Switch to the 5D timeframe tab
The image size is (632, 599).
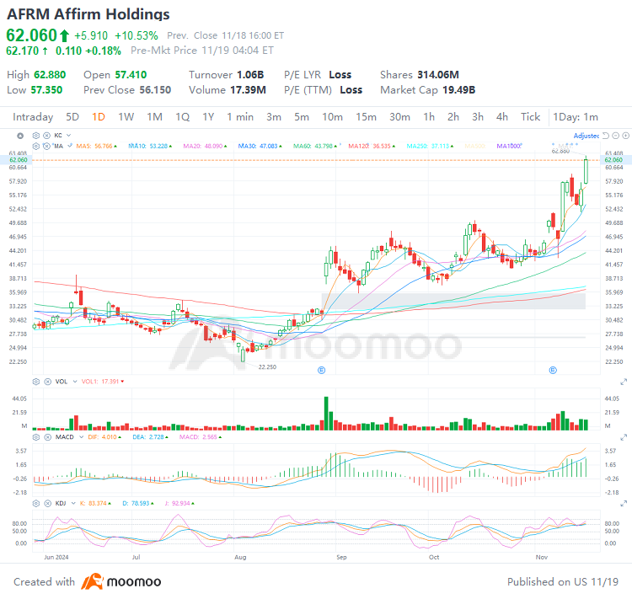click(x=72, y=117)
